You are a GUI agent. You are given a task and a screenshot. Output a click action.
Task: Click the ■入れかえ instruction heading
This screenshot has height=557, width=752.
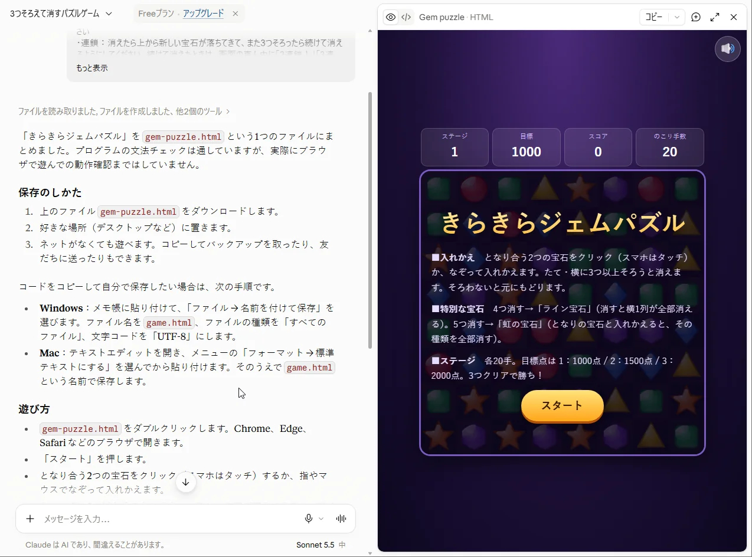tap(453, 257)
